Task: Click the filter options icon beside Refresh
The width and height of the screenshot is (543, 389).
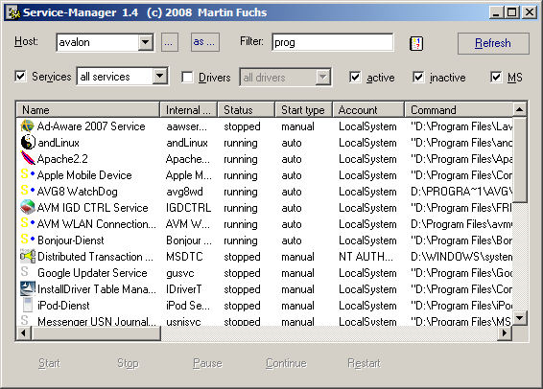Action: tap(416, 43)
